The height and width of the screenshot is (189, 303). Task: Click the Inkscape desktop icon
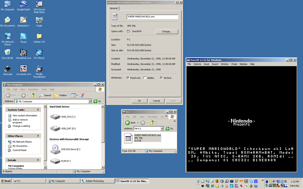8,69
